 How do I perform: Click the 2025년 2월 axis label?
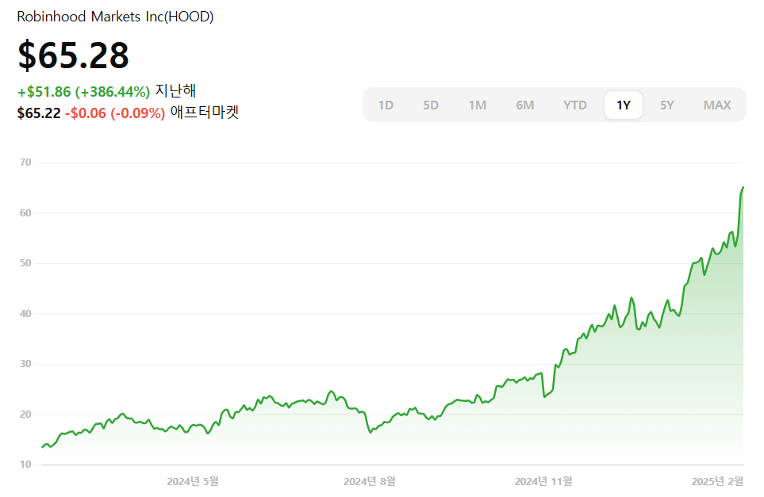click(x=718, y=481)
